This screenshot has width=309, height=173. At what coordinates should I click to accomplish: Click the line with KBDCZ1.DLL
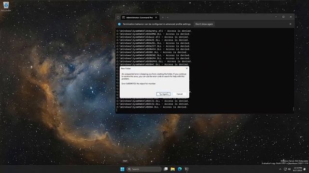tap(153, 101)
